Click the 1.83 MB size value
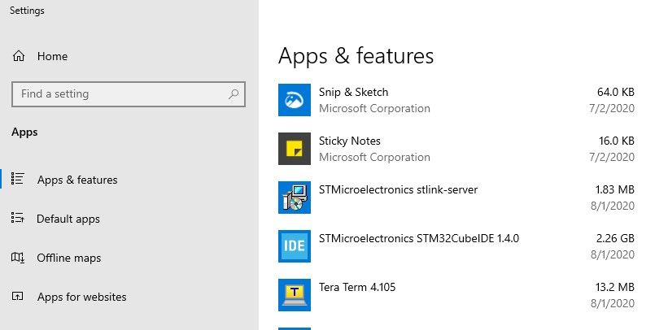 (615, 190)
